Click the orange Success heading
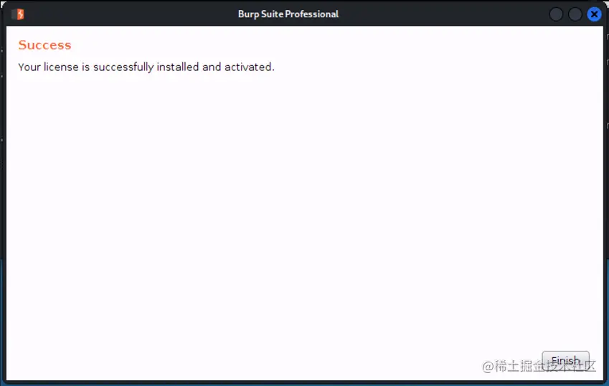 coord(44,45)
